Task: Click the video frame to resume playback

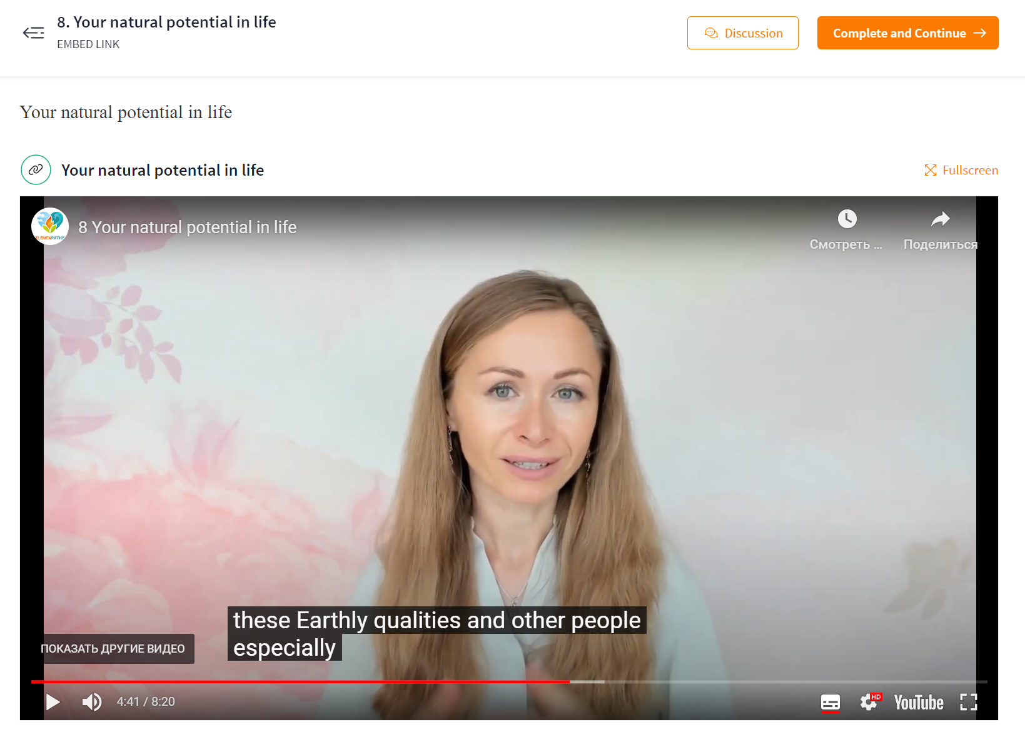Action: (x=510, y=438)
